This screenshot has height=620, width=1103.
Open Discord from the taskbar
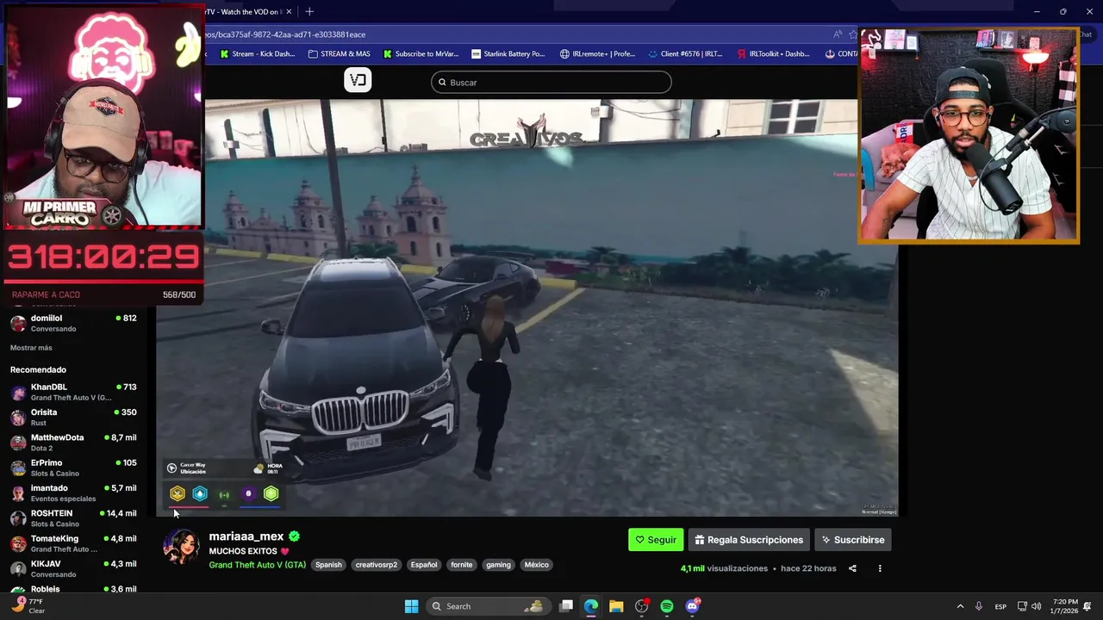tap(692, 606)
